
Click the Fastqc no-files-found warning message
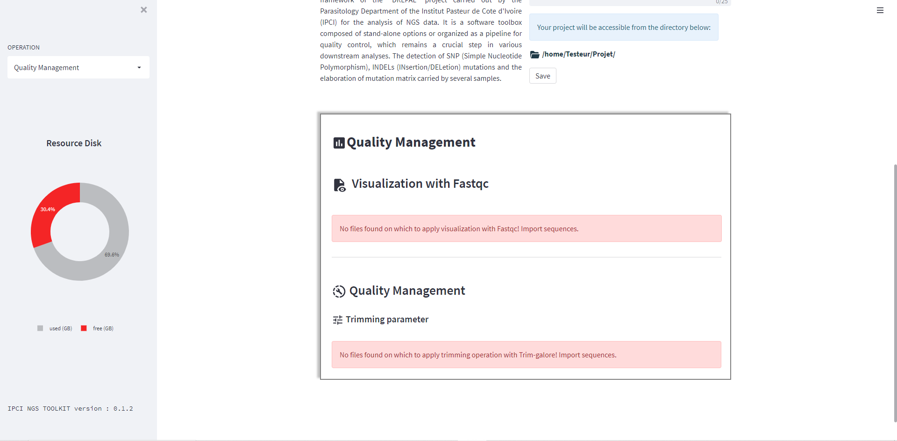(x=527, y=228)
